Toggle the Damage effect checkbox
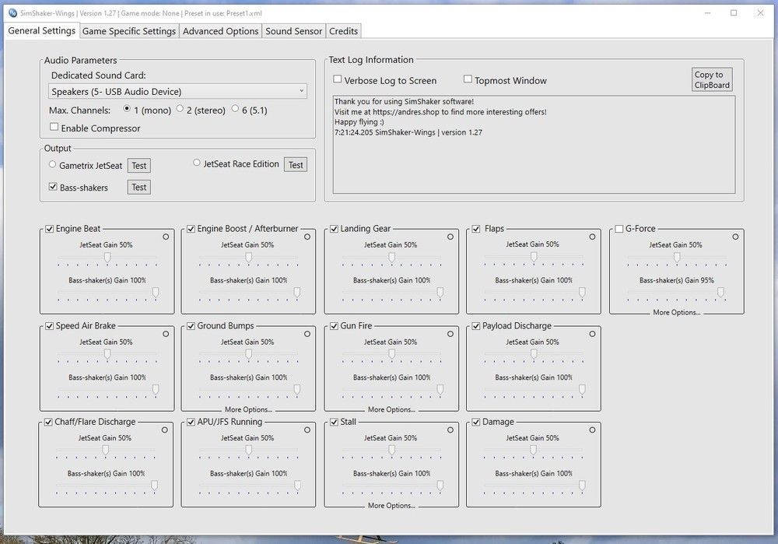Screen dimensions: 778x544 point(476,422)
